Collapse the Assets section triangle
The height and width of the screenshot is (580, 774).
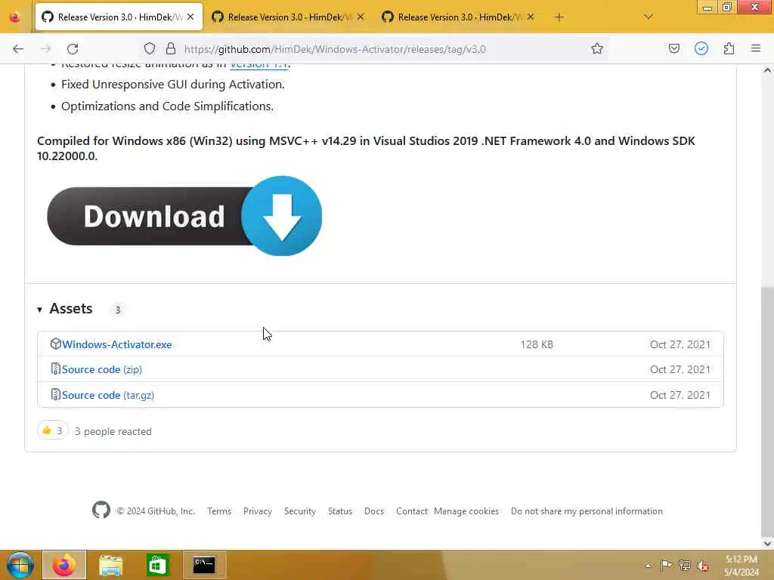[x=39, y=310]
